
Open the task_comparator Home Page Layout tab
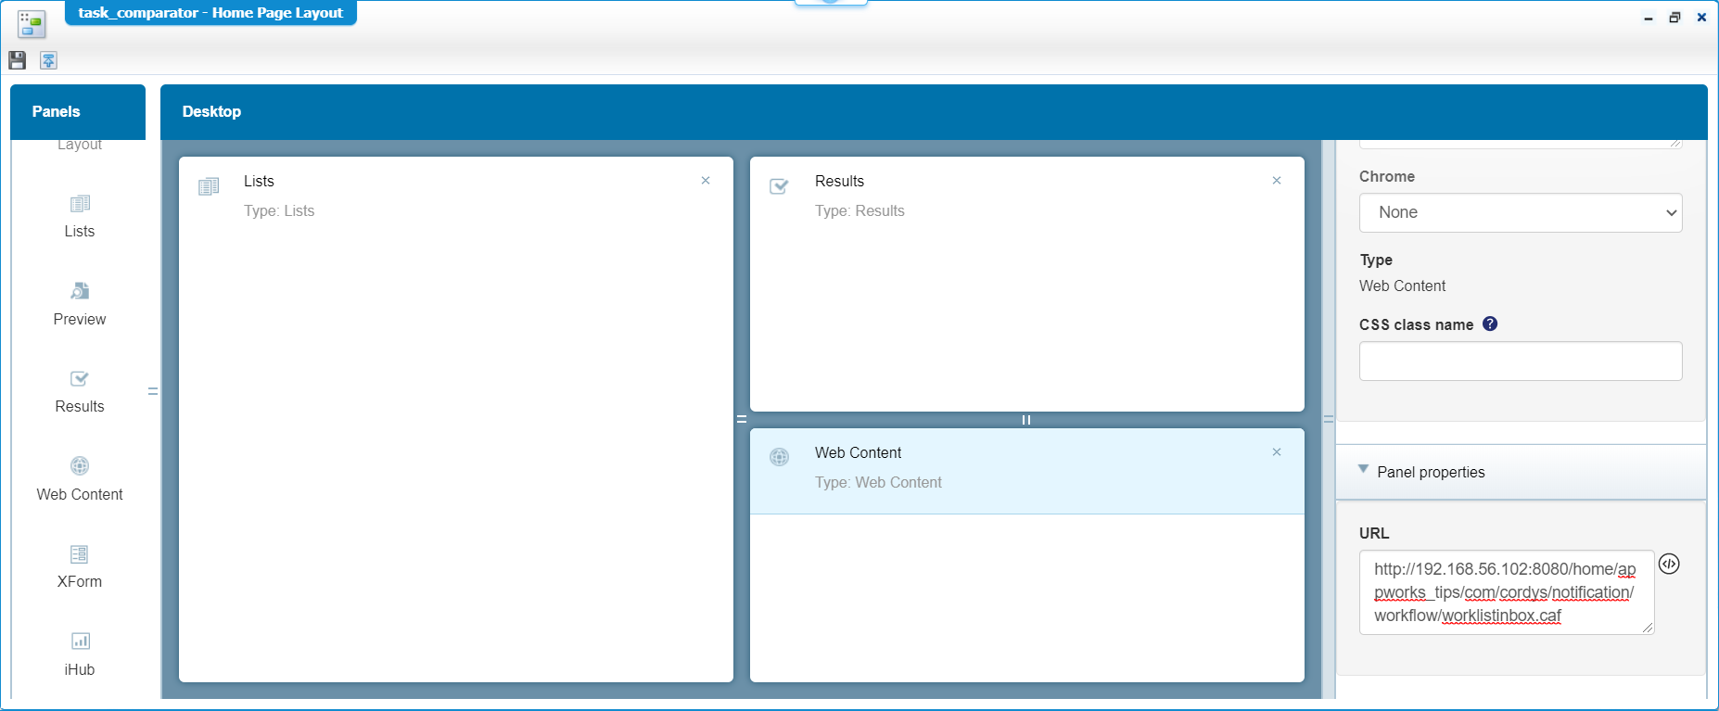210,13
